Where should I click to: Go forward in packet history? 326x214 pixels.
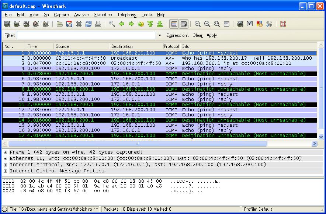click(x=131, y=24)
